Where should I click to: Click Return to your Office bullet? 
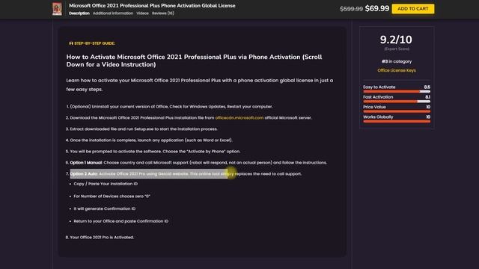(121, 221)
